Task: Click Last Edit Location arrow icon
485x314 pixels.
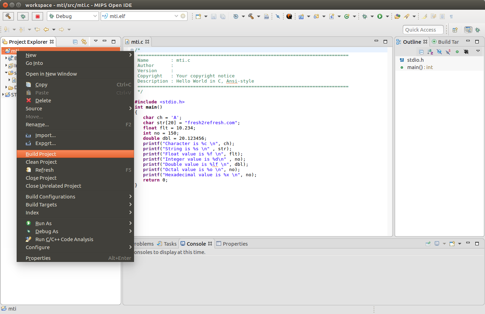Action: pos(37,29)
